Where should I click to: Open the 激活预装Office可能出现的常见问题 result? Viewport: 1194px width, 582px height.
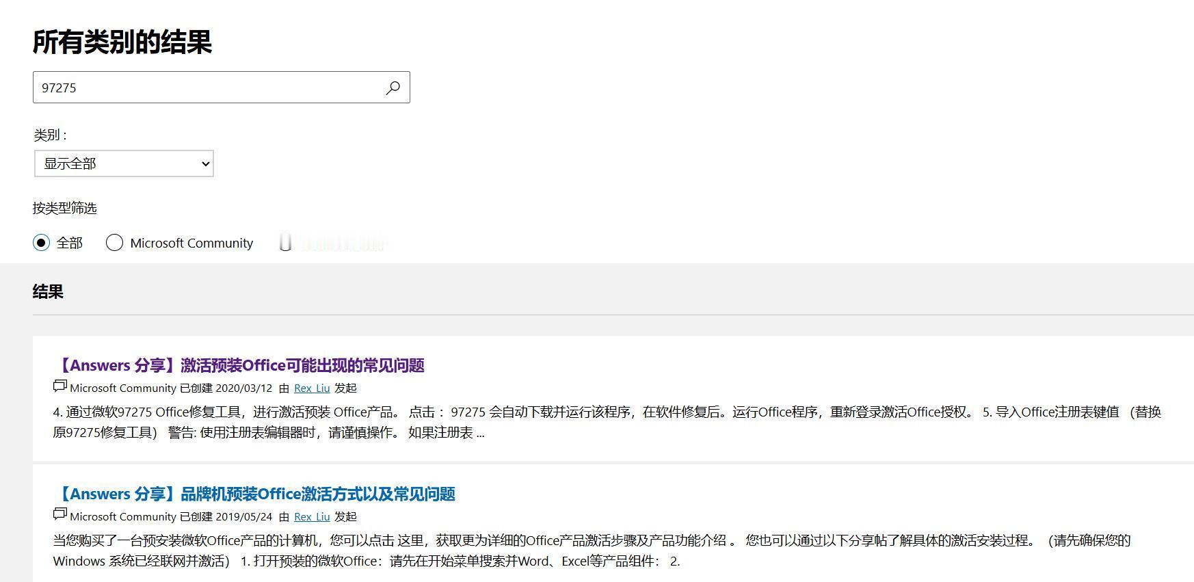pos(239,365)
